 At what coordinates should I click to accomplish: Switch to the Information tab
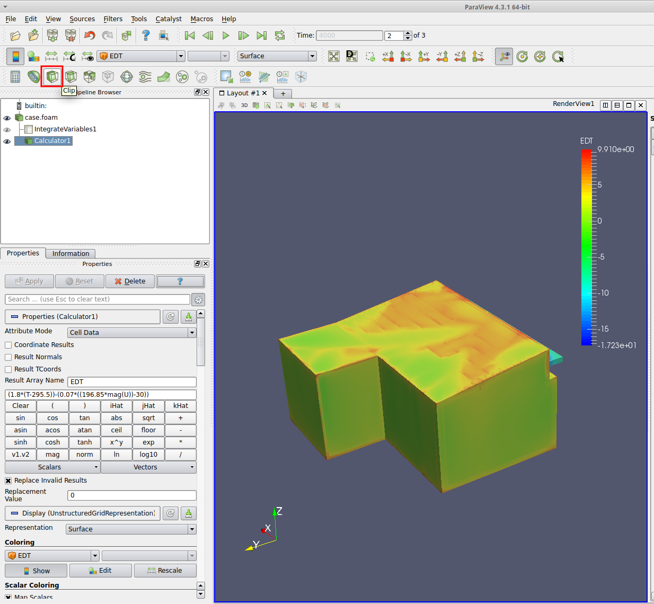click(x=70, y=254)
